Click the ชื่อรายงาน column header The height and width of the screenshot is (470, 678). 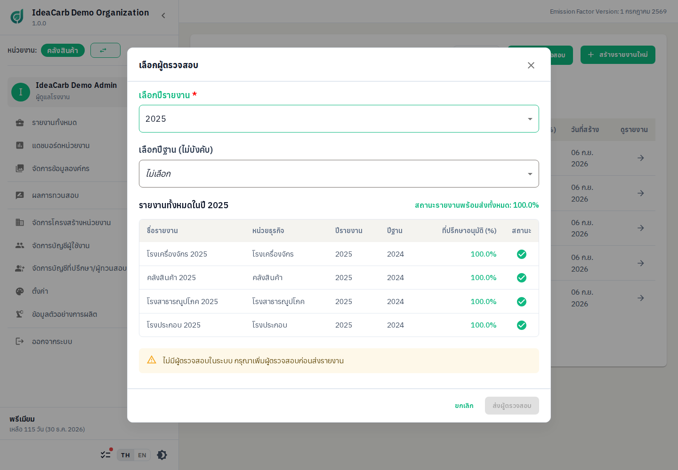[x=162, y=231]
